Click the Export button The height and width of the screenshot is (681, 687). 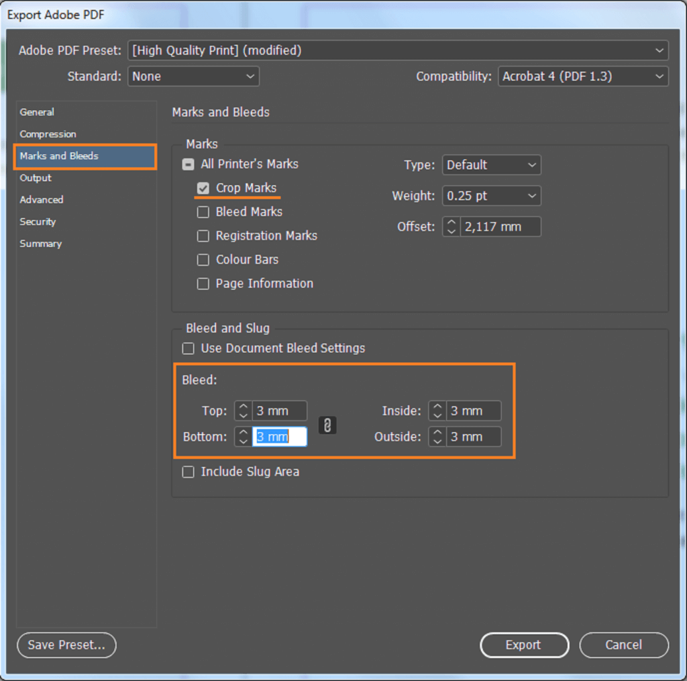[x=524, y=645]
